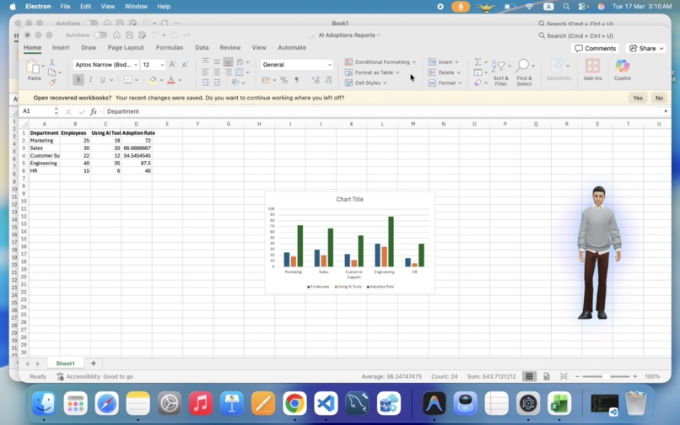680x425 pixels.
Task: Expand Cell Styles menu
Action: 365,83
